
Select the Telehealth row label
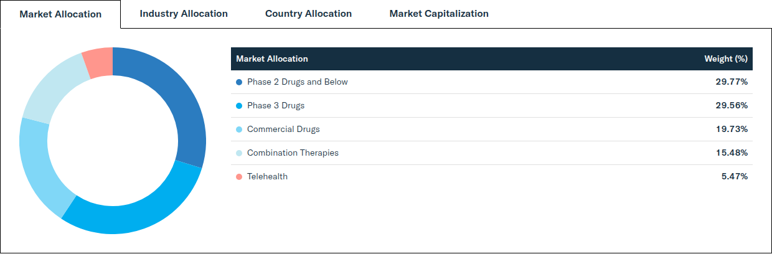pyautogui.click(x=267, y=177)
